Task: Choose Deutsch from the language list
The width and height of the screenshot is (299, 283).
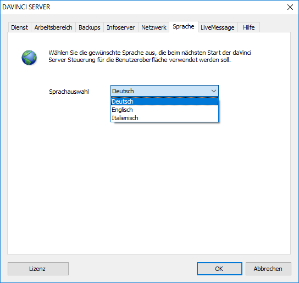Action: tap(164, 101)
